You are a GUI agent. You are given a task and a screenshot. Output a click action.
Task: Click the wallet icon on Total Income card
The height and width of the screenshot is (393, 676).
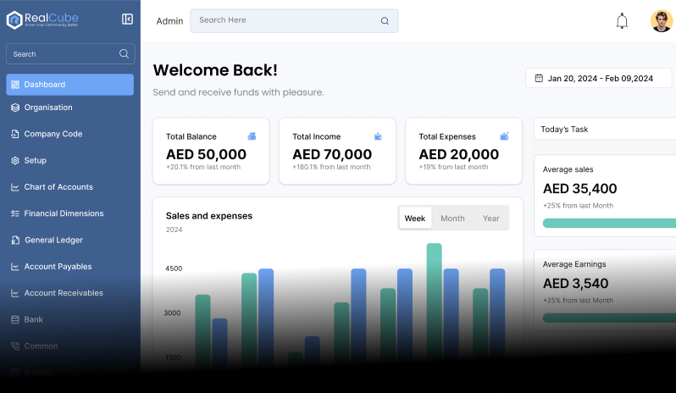coord(378,136)
